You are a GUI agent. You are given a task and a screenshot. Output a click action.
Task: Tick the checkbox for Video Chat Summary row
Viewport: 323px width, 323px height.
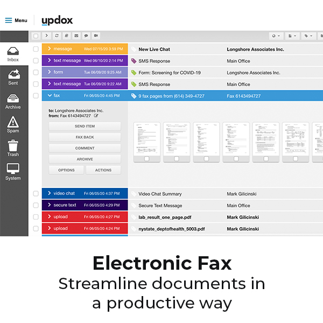pos(36,193)
